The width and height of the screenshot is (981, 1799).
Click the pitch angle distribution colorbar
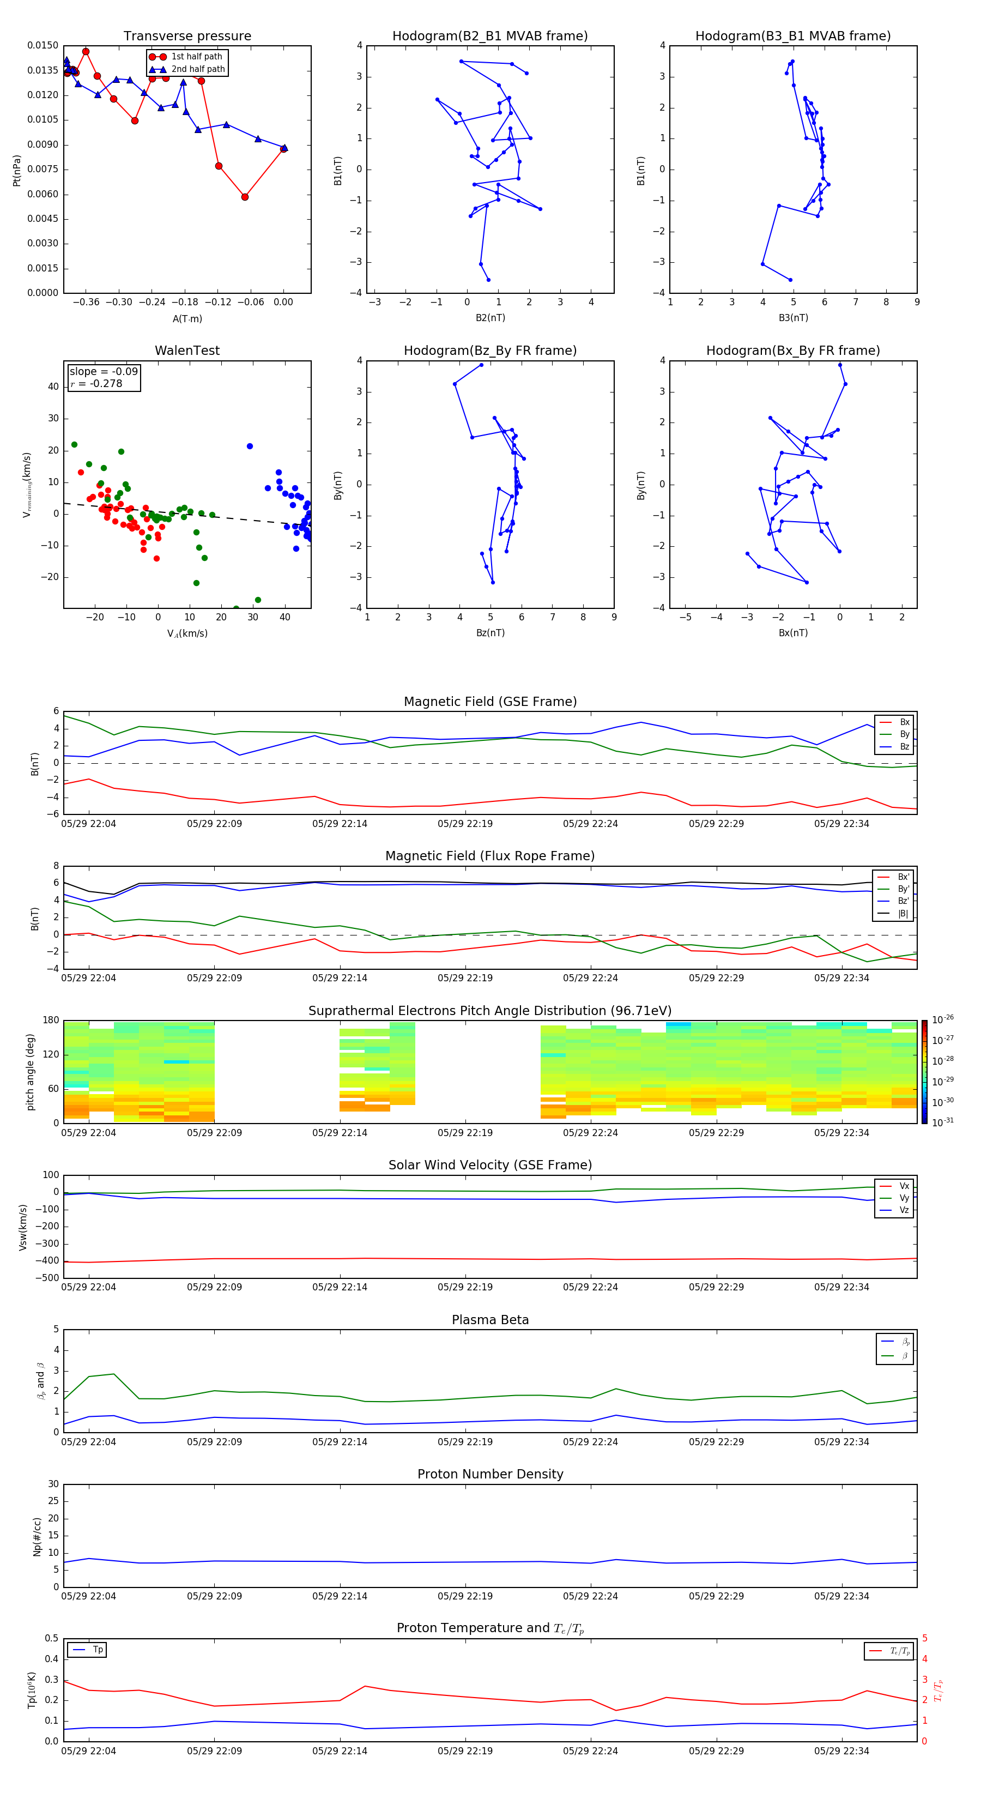[924, 1072]
